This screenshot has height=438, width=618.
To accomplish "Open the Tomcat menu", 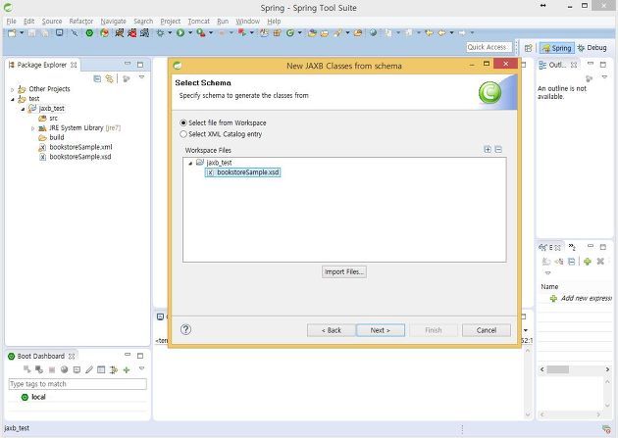I will click(198, 22).
